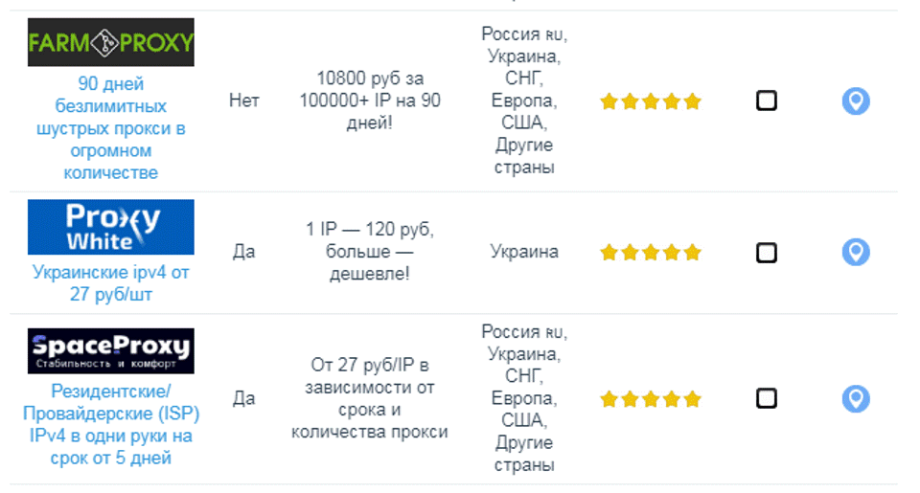Tick the Proxy White row checkbox
This screenshot has height=493, width=920.
[767, 253]
